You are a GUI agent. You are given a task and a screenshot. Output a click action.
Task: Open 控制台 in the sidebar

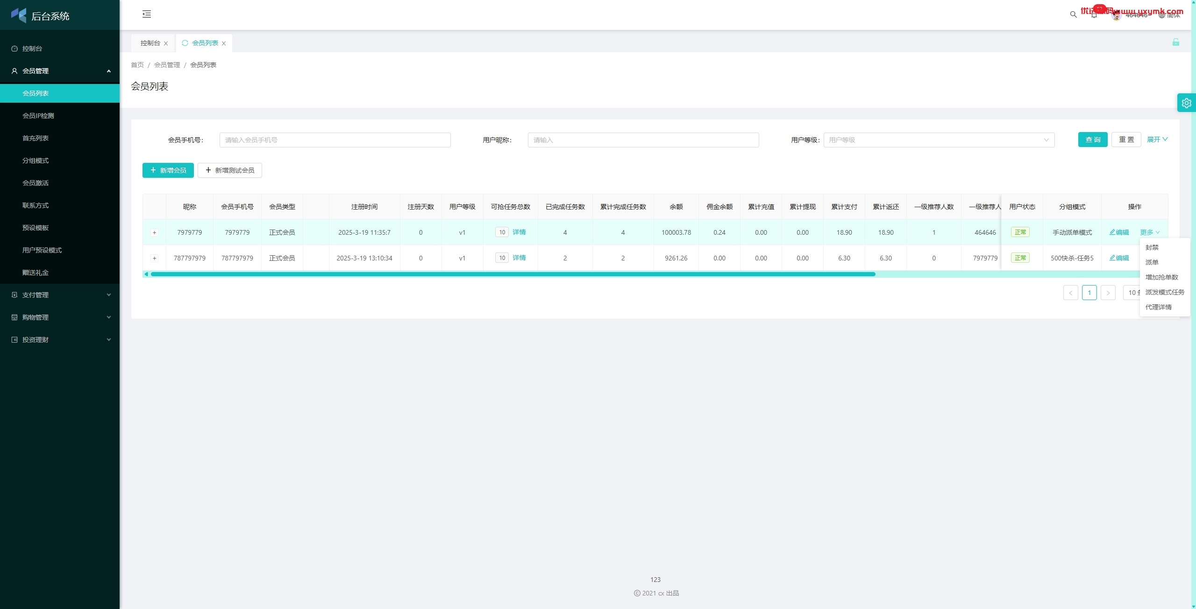60,49
